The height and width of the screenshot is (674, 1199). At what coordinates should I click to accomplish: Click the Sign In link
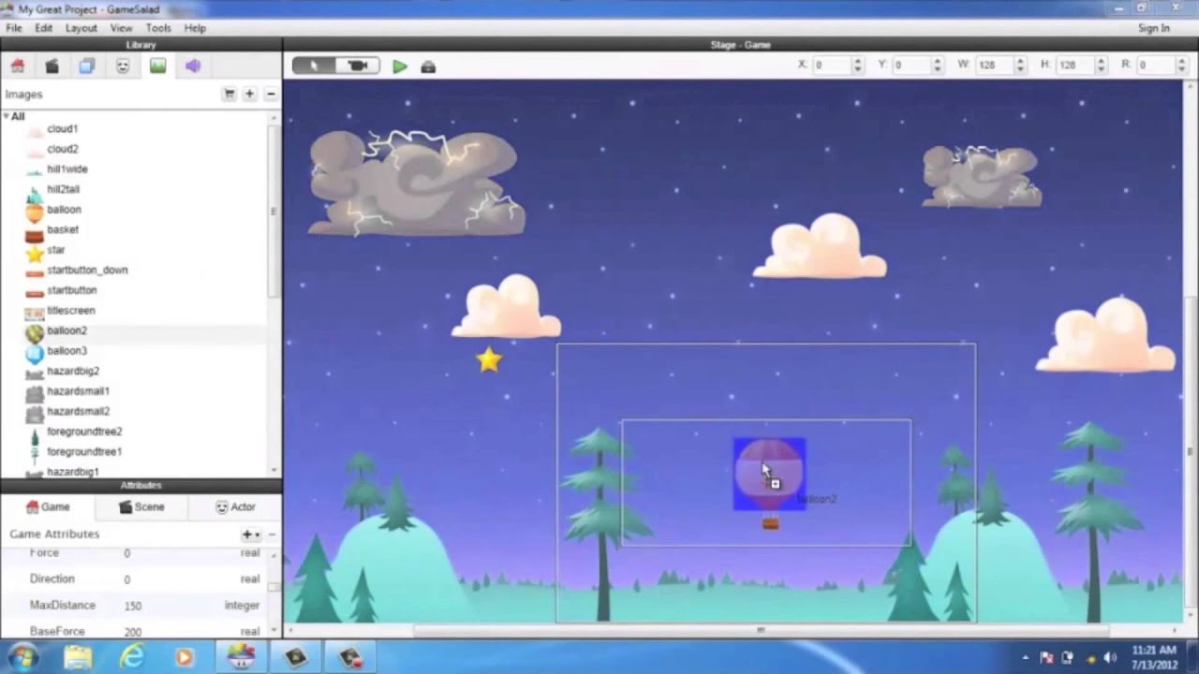coord(1153,28)
